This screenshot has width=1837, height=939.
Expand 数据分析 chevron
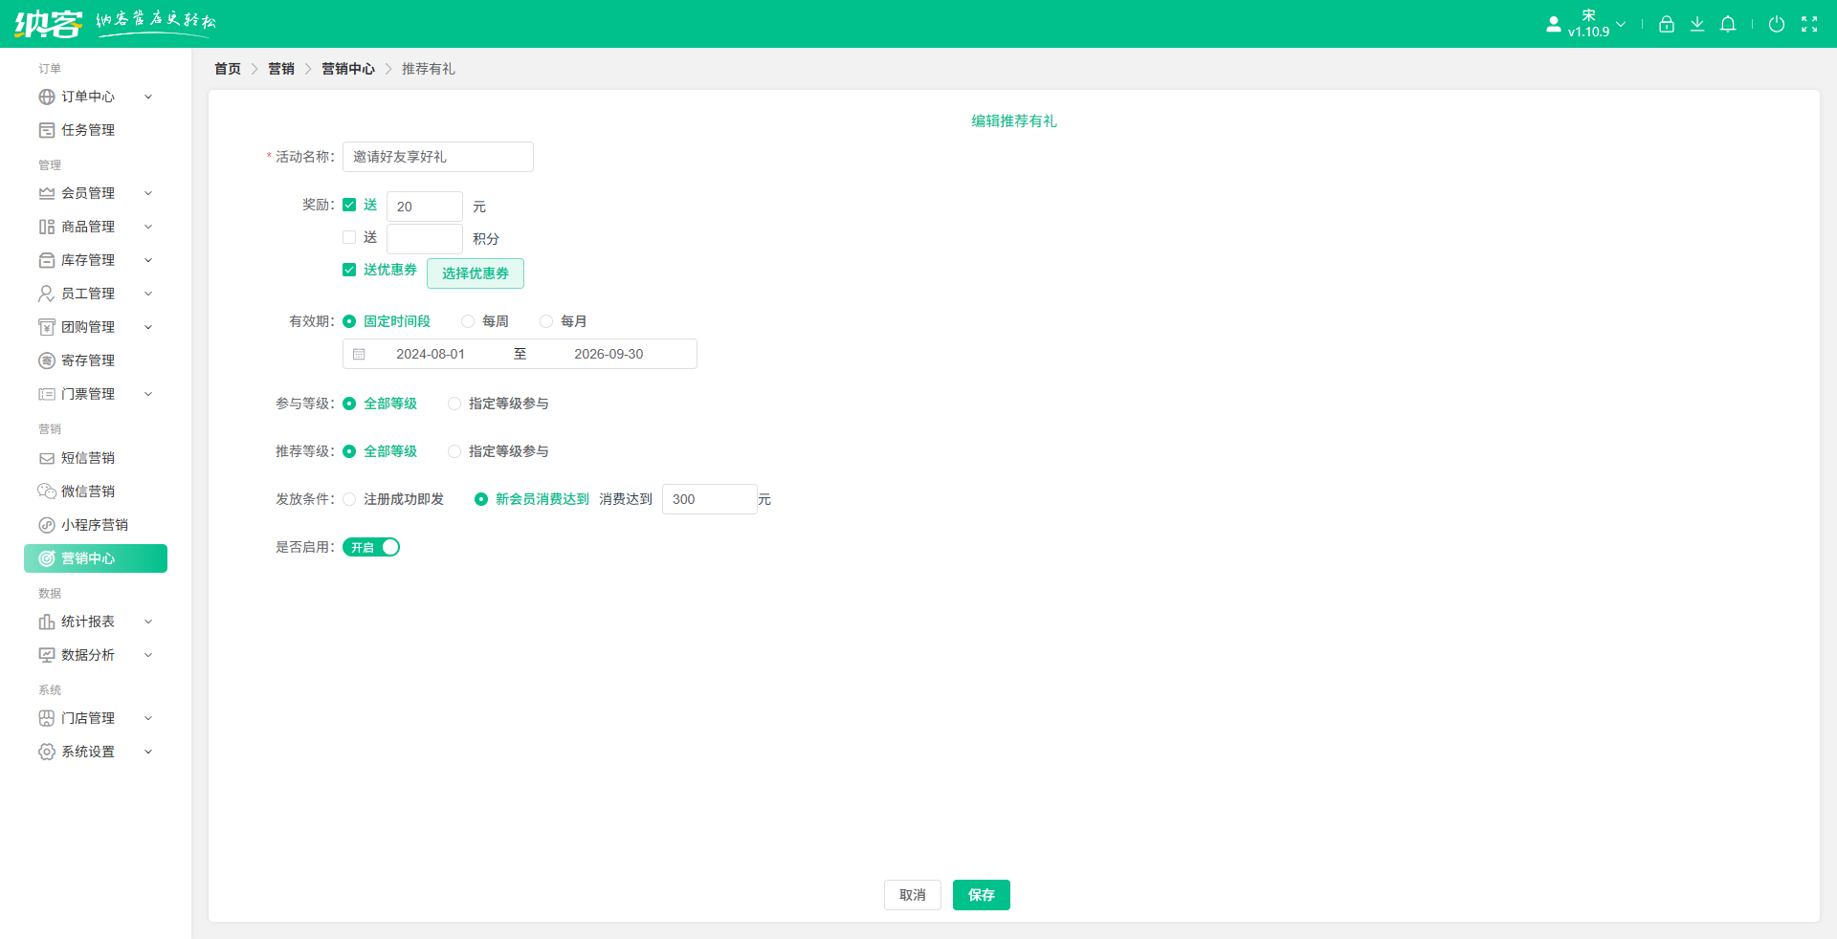tap(148, 655)
